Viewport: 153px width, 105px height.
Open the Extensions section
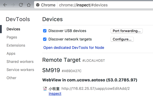[x=16, y=45]
